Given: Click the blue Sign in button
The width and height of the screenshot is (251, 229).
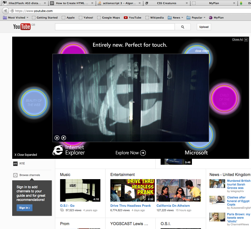Looking at the screenshot, I should point(24,208).
